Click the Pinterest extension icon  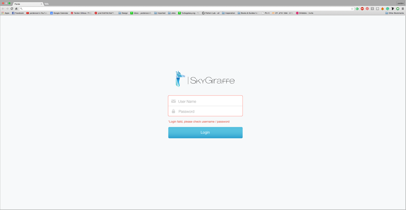pos(367,9)
